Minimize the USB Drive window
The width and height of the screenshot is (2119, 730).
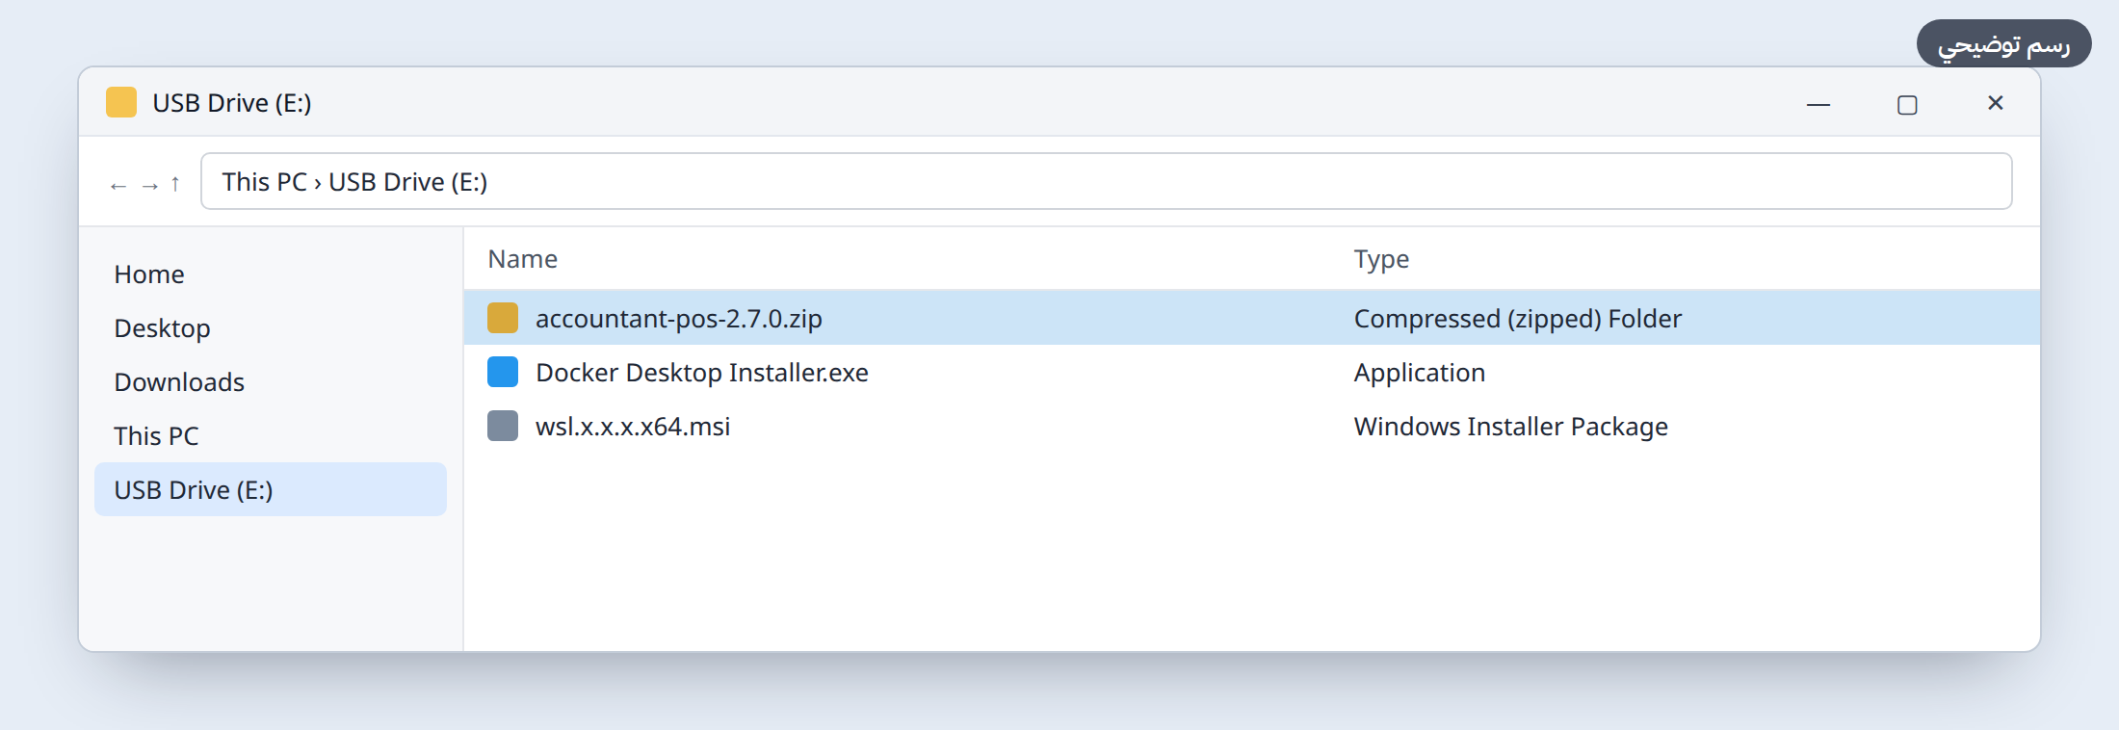click(x=1818, y=104)
